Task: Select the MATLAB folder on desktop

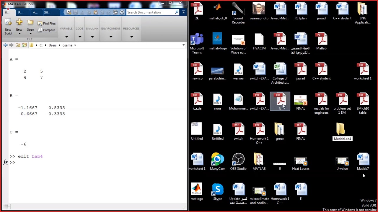Action: (259, 162)
